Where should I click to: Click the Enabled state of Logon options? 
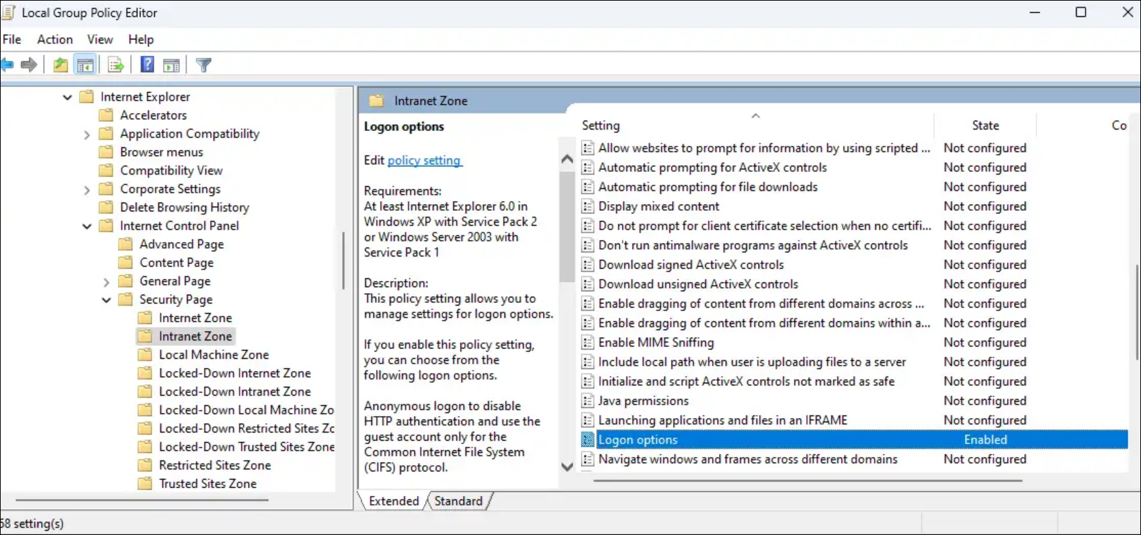pyautogui.click(x=985, y=440)
